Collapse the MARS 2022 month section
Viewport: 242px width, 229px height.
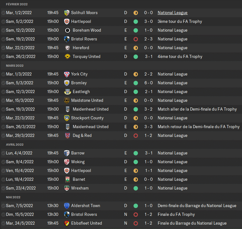pos(14,66)
